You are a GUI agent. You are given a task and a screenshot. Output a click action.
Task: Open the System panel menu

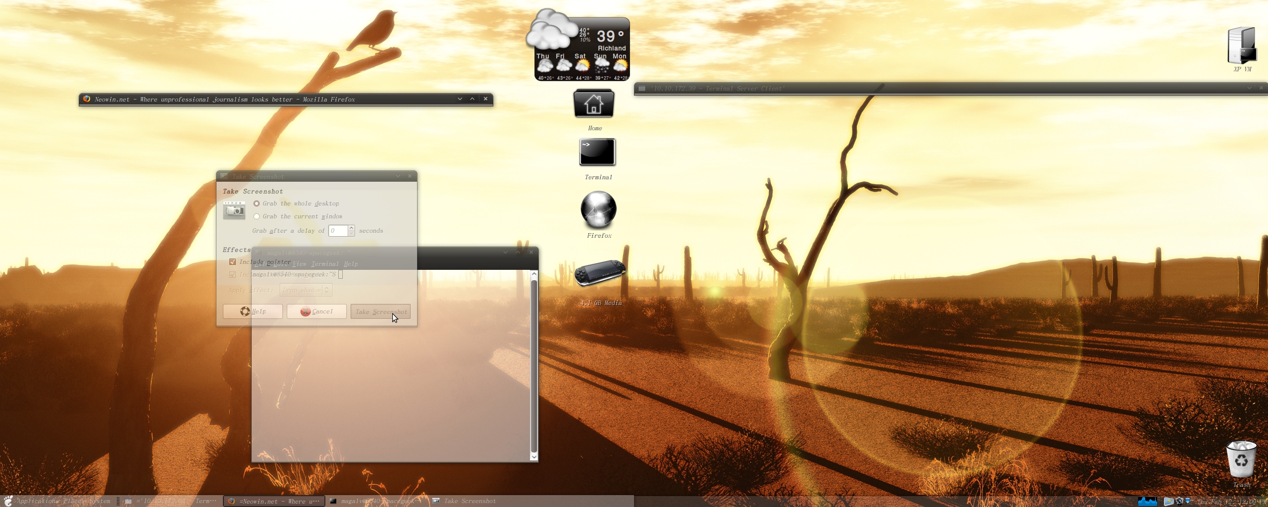(x=100, y=501)
